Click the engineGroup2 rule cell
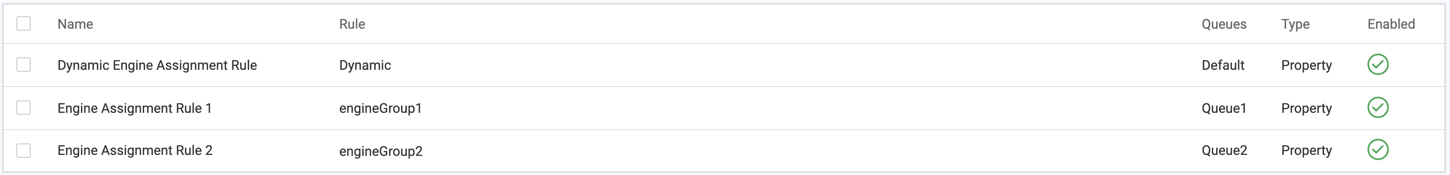The width and height of the screenshot is (1450, 175). point(380,151)
